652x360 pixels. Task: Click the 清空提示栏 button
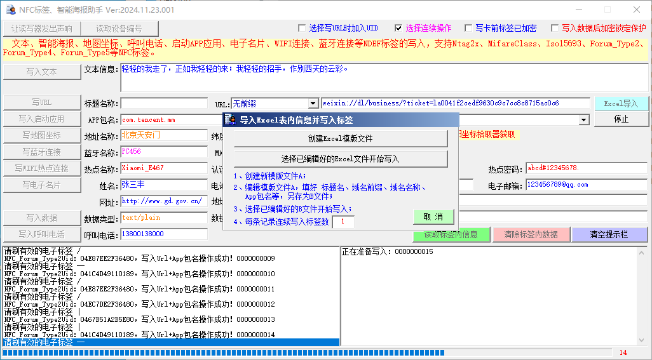point(609,234)
